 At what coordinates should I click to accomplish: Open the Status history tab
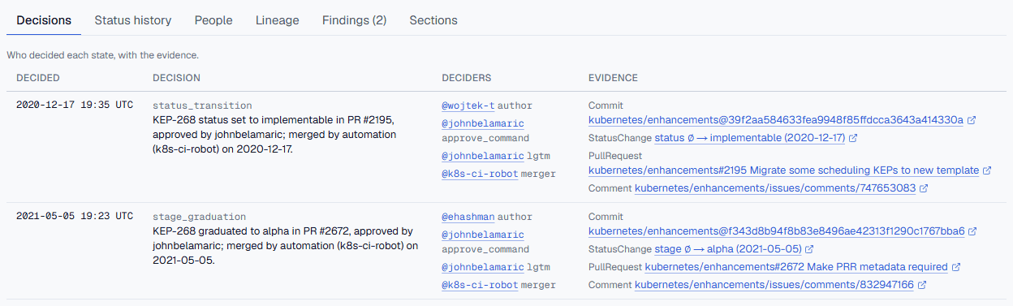coord(133,20)
